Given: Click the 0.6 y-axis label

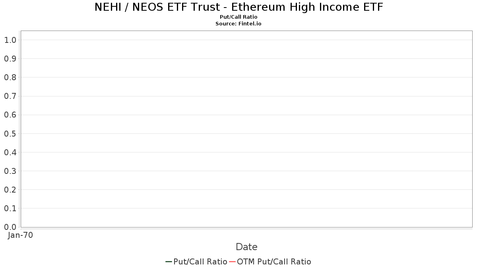Looking at the screenshot, I should coord(10,115).
